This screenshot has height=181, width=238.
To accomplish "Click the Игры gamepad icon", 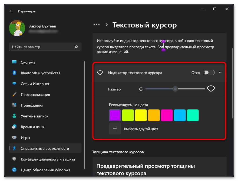I will click(x=15, y=138).
